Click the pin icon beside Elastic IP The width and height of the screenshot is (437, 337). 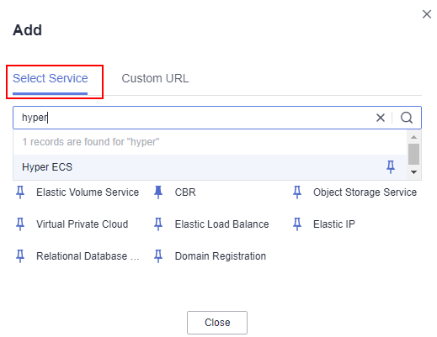click(297, 224)
